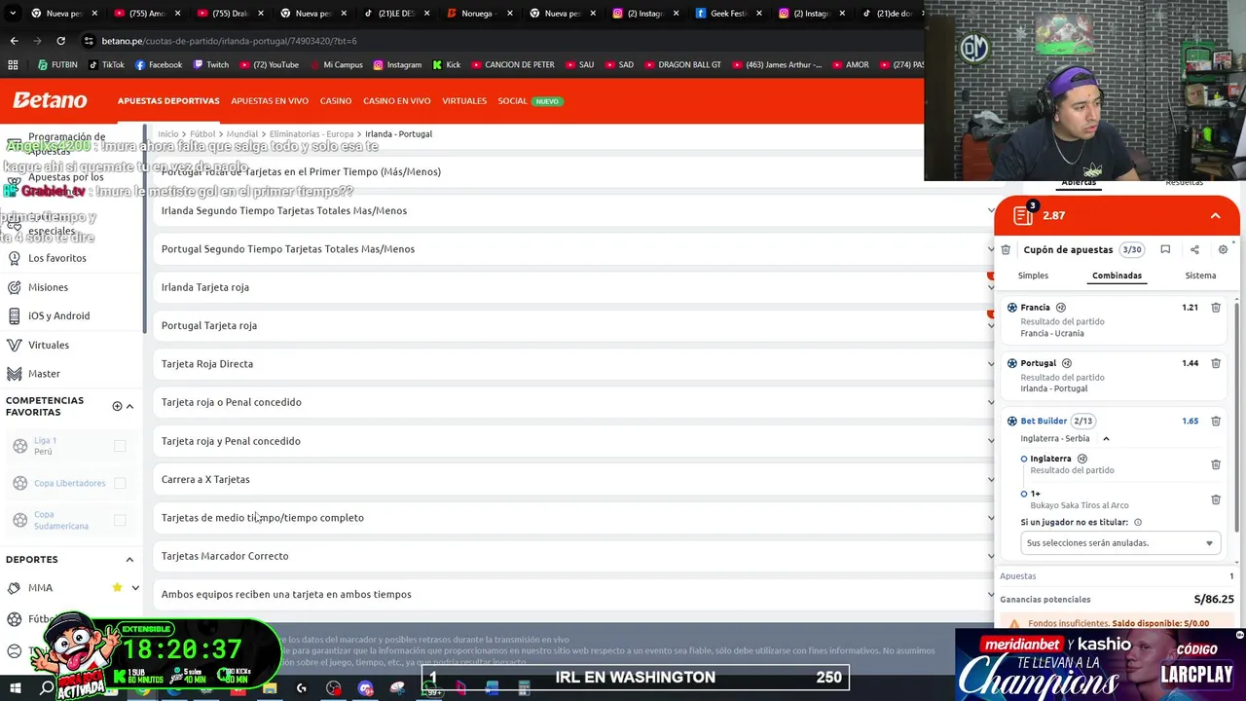Click the Betano logo

coord(50,100)
